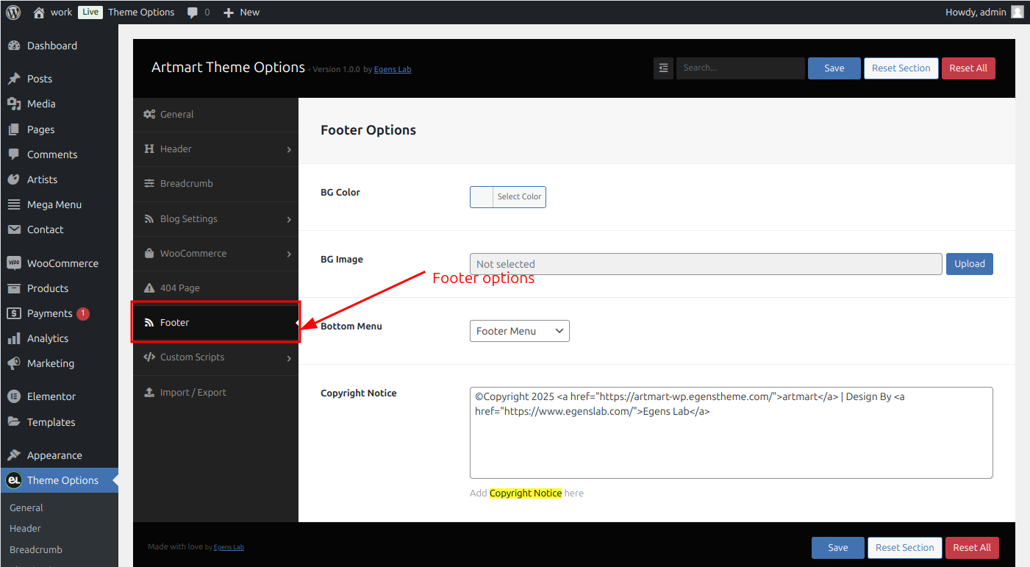Click the General gears icon in theme panel
1030x567 pixels.
149,114
